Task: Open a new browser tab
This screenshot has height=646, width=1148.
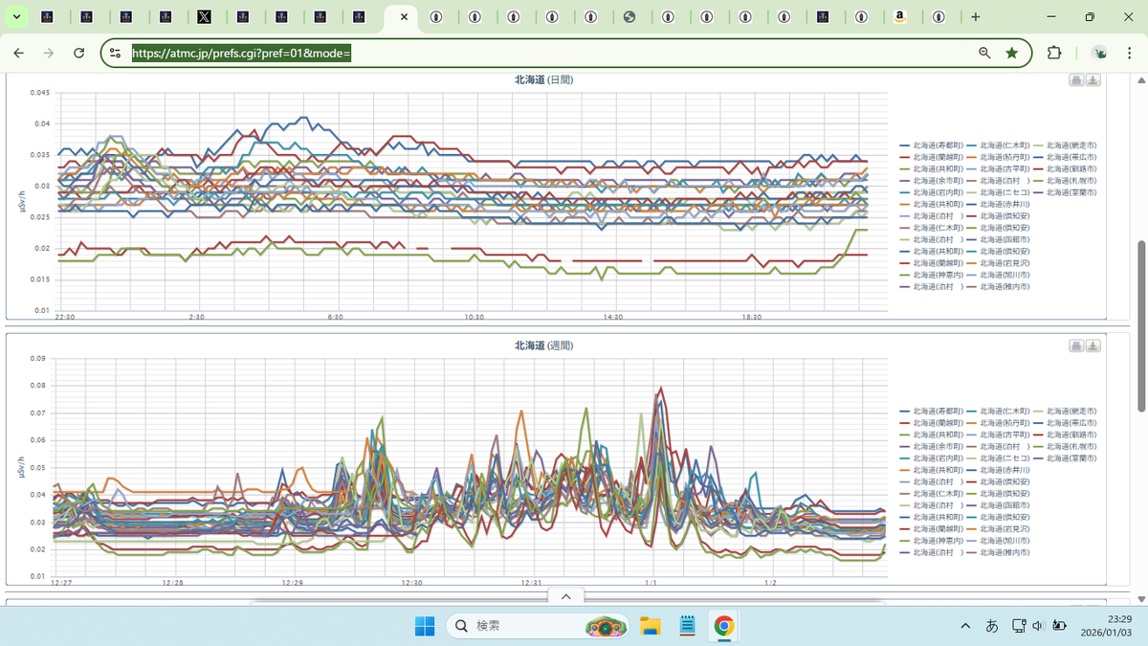Action: click(x=976, y=16)
